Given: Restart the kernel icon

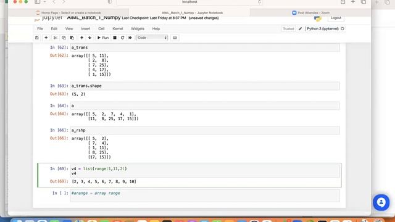Looking at the screenshot, I should coord(122,38).
